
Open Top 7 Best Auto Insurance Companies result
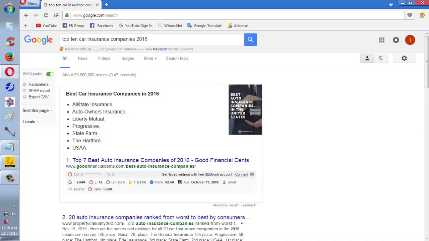pos(161,160)
